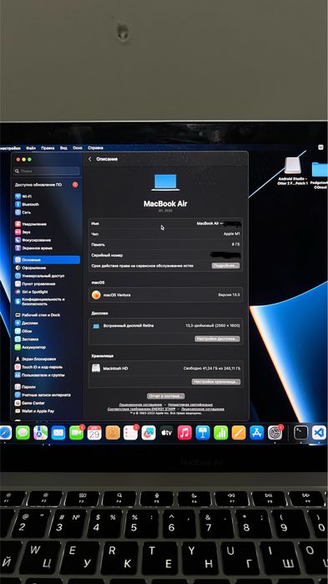Open Messages from the Dock
The image size is (328, 584).
(x=23, y=433)
